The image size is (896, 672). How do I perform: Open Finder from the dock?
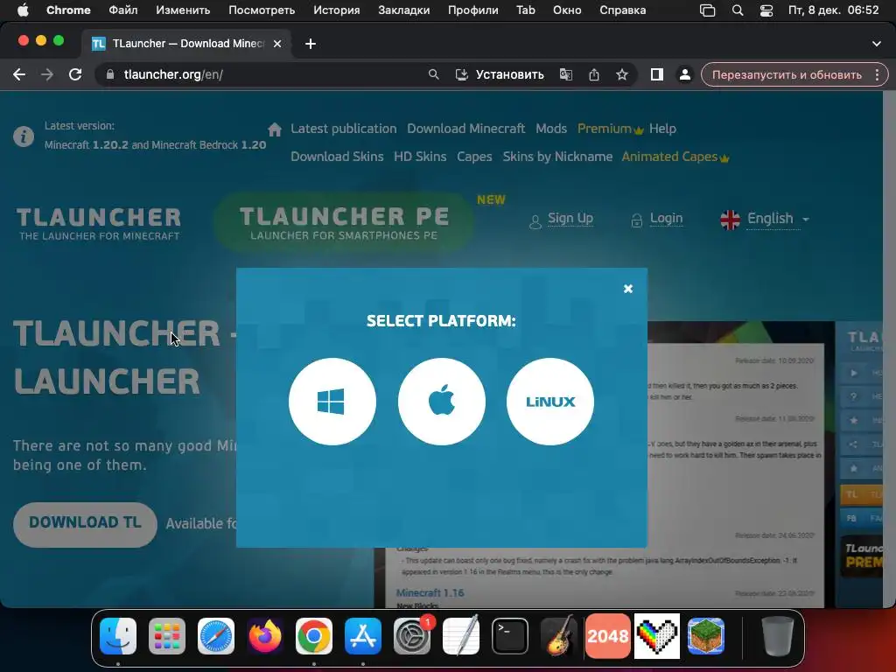(x=118, y=636)
